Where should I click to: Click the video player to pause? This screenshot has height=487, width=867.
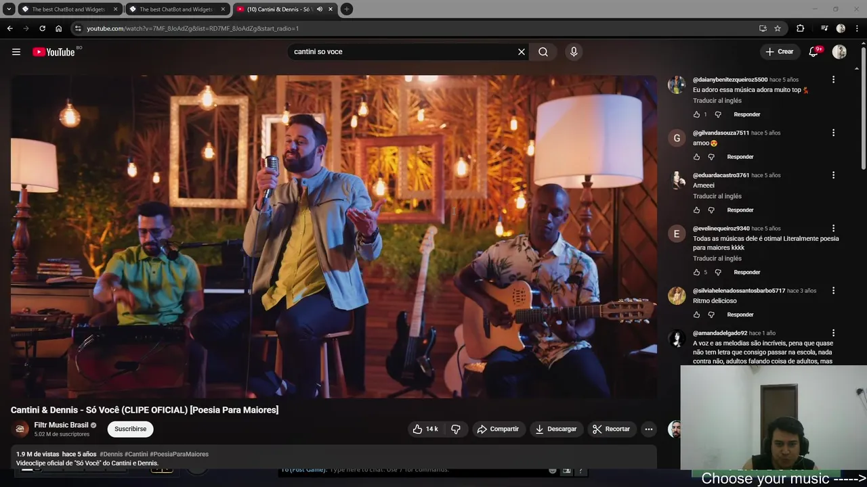pos(333,236)
